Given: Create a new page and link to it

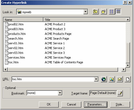Looking at the screenshot, I should coord(128,79).
